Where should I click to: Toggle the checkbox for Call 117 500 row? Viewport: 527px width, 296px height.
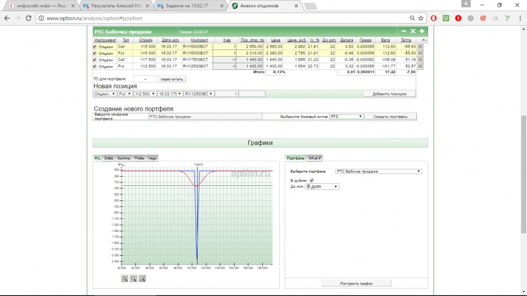click(x=95, y=60)
